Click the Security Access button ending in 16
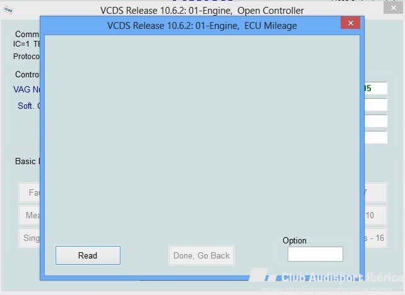 (x=375, y=238)
